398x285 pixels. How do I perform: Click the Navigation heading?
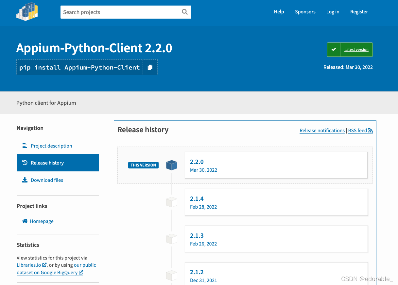tap(30, 128)
